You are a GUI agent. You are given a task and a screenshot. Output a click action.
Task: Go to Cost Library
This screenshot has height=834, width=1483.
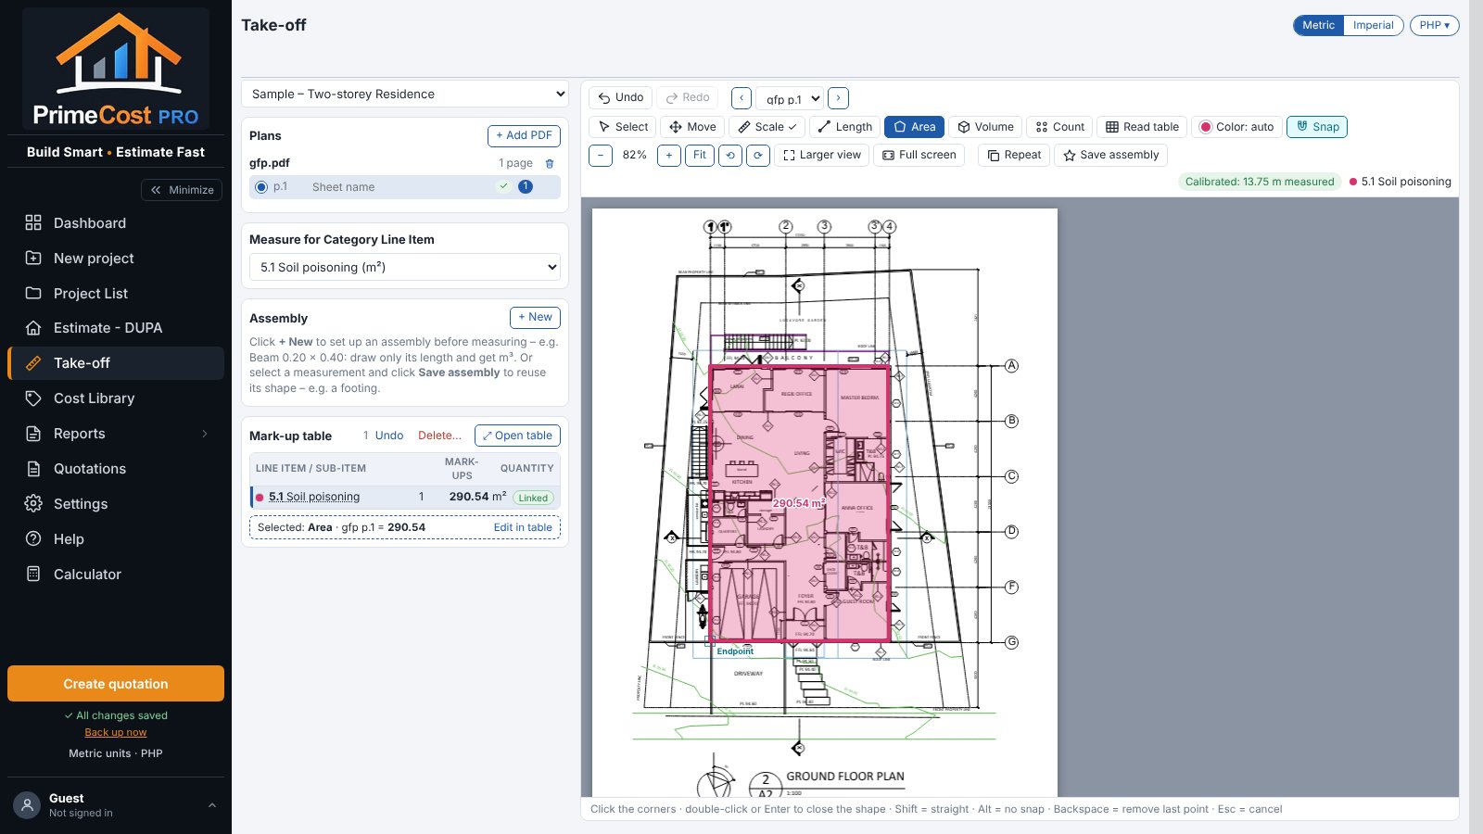(x=116, y=398)
